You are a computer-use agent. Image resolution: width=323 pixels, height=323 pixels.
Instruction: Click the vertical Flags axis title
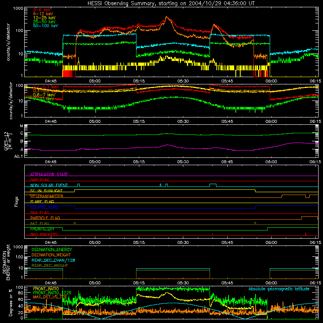[17, 201]
